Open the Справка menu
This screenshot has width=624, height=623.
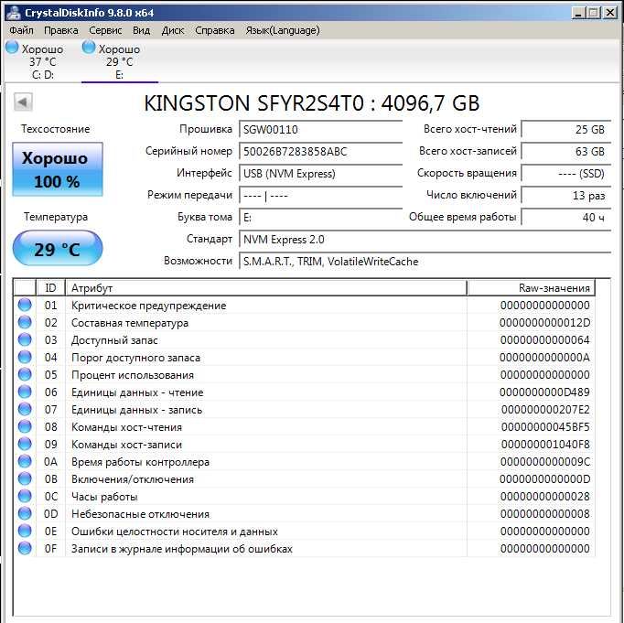click(x=214, y=30)
